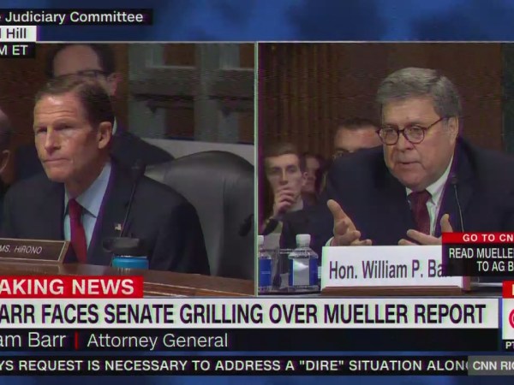The width and height of the screenshot is (514, 385).
Task: Click the round eyeglasses in right panel
Action: 409,132
